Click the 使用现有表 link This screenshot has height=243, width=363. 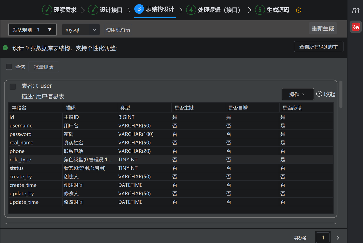point(118,30)
